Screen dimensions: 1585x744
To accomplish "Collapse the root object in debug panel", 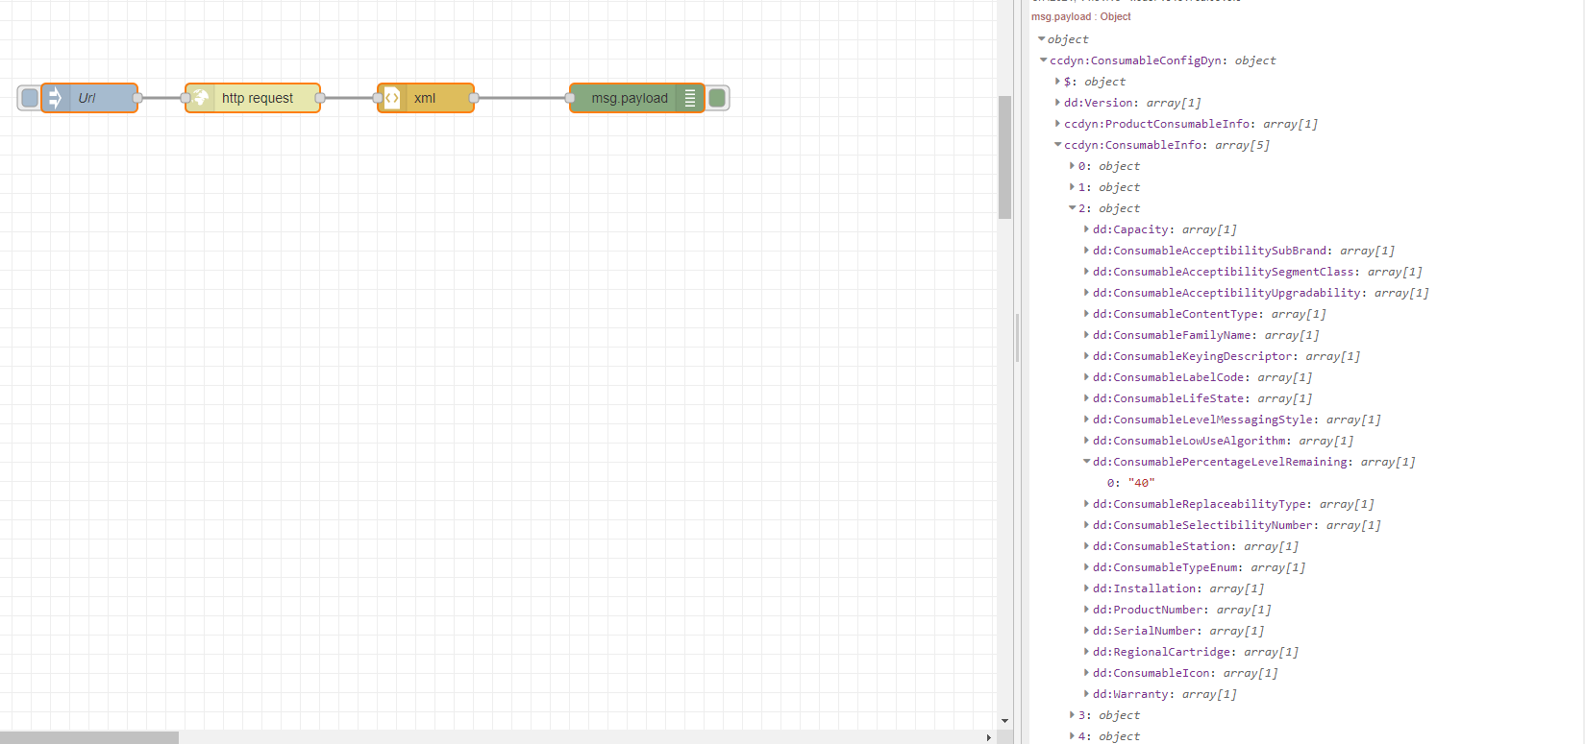I will (x=1042, y=39).
